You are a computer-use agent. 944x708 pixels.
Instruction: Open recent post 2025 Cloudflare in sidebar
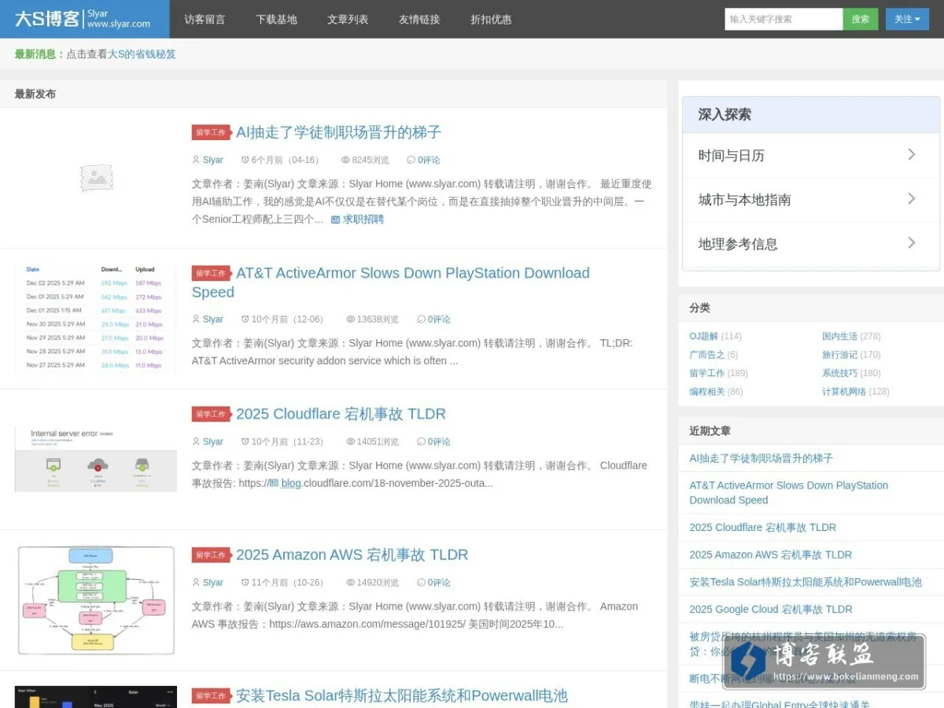(762, 527)
